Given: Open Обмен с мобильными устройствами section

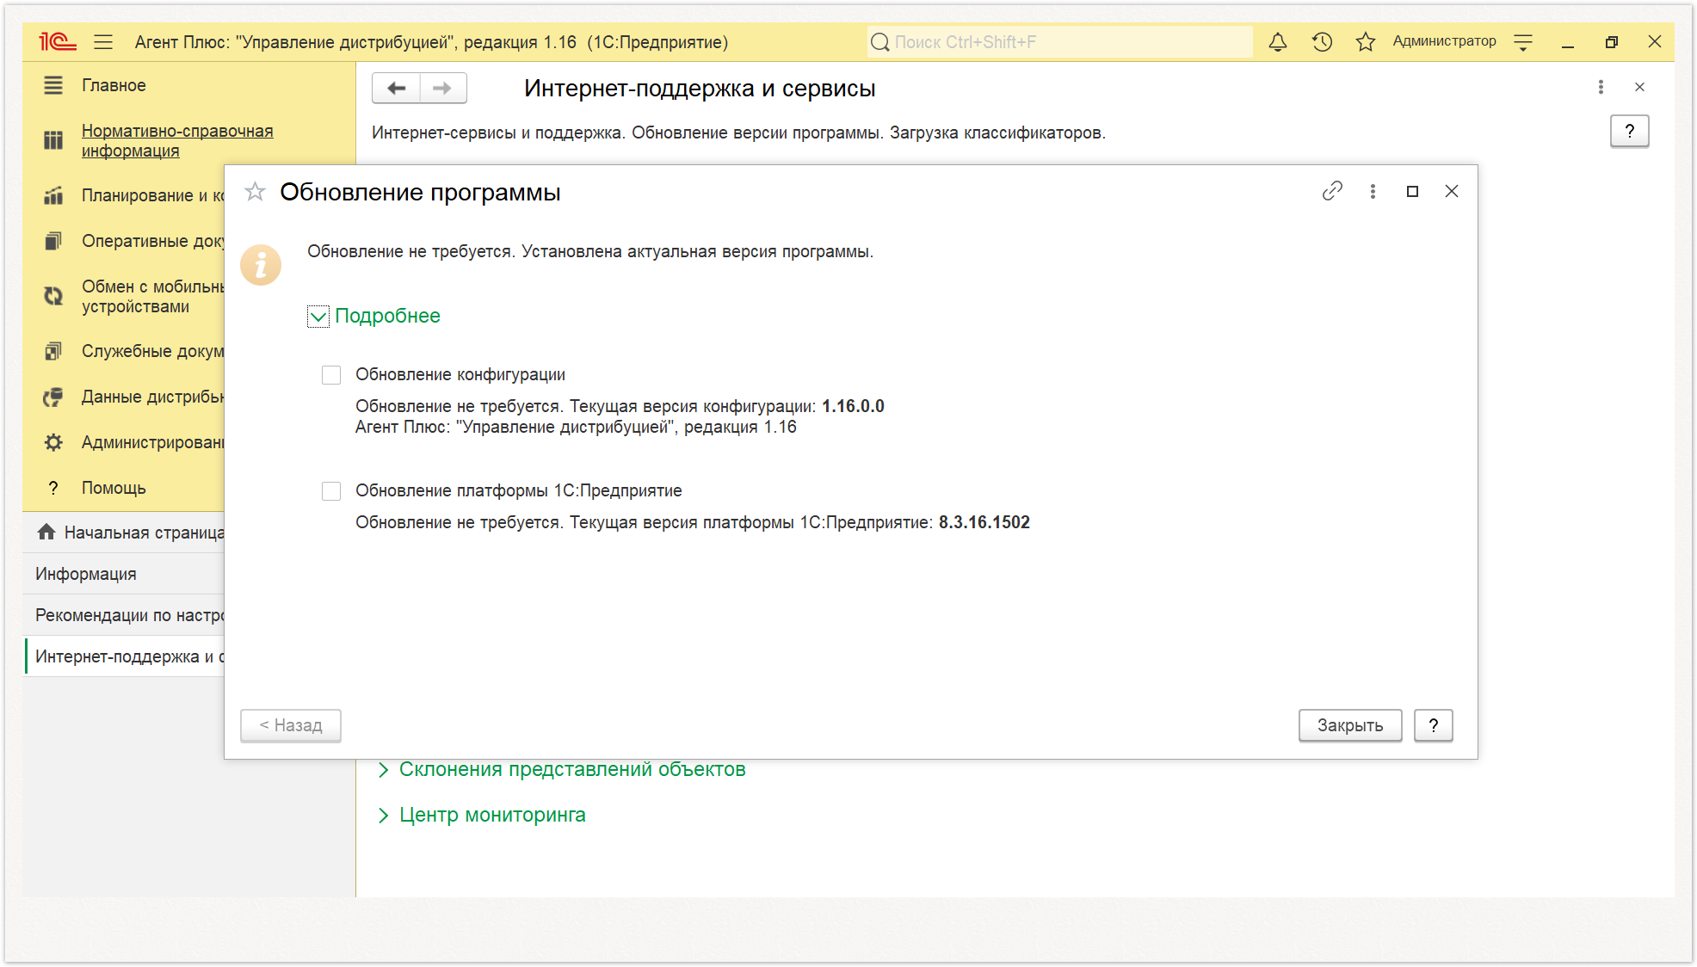Looking at the screenshot, I should 152,296.
